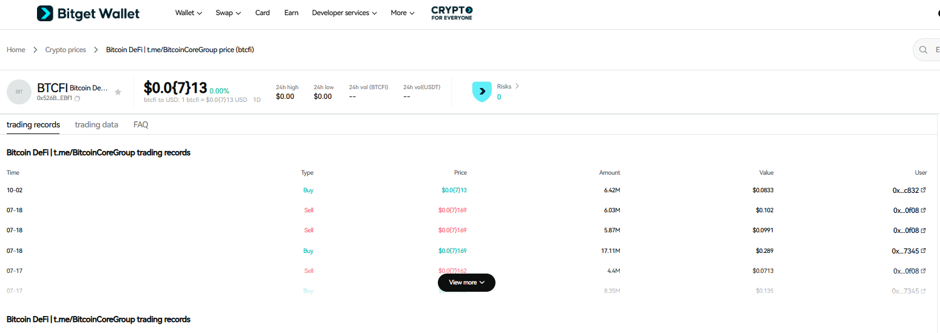
Task: Click the $0.0713 value cell
Action: tap(763, 271)
